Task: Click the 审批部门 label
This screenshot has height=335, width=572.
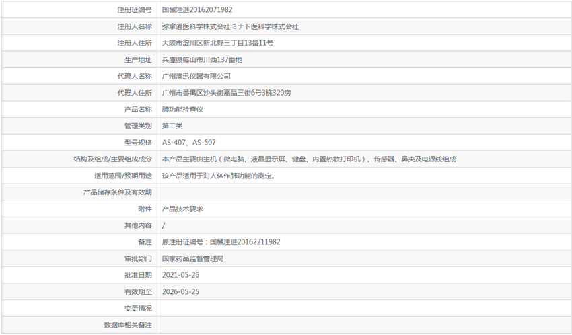Action: [x=138, y=259]
